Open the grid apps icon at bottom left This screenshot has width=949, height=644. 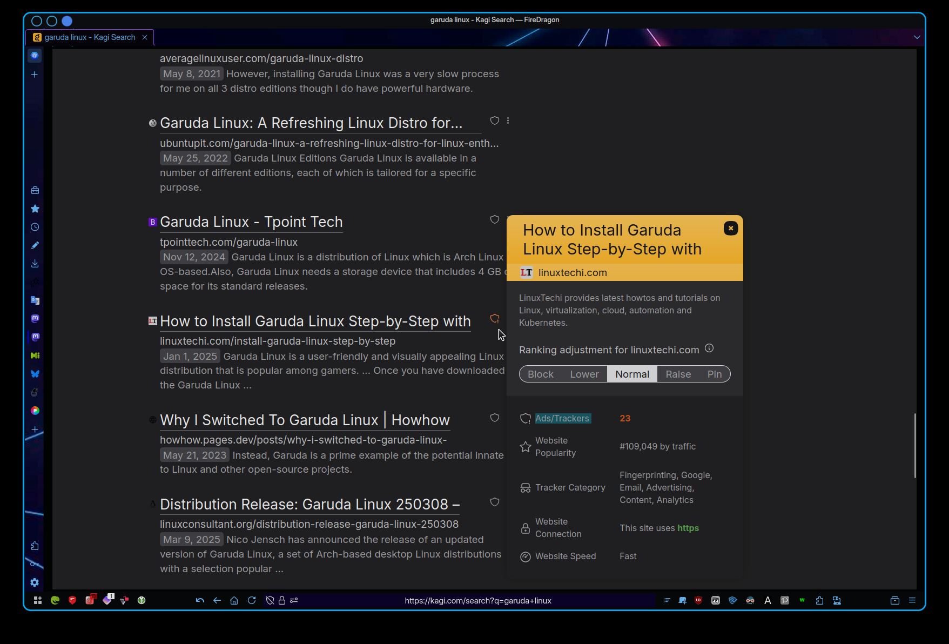tap(38, 600)
